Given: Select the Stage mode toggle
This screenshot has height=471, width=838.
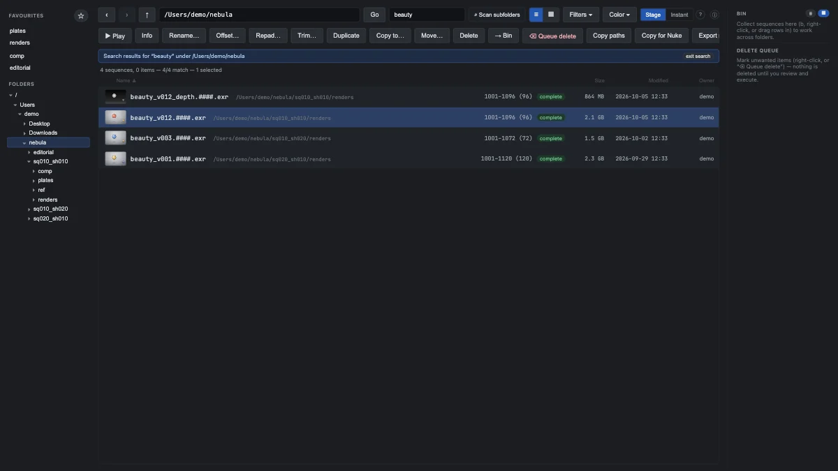Looking at the screenshot, I should coord(653,15).
